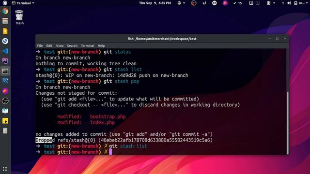This screenshot has height=174, width=310.
Task: Click the 'git status' command text
Action: coord(117,52)
